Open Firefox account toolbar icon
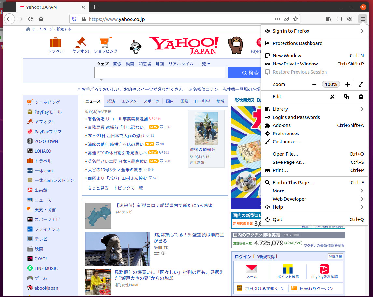This screenshot has width=373, height=297. [x=350, y=19]
